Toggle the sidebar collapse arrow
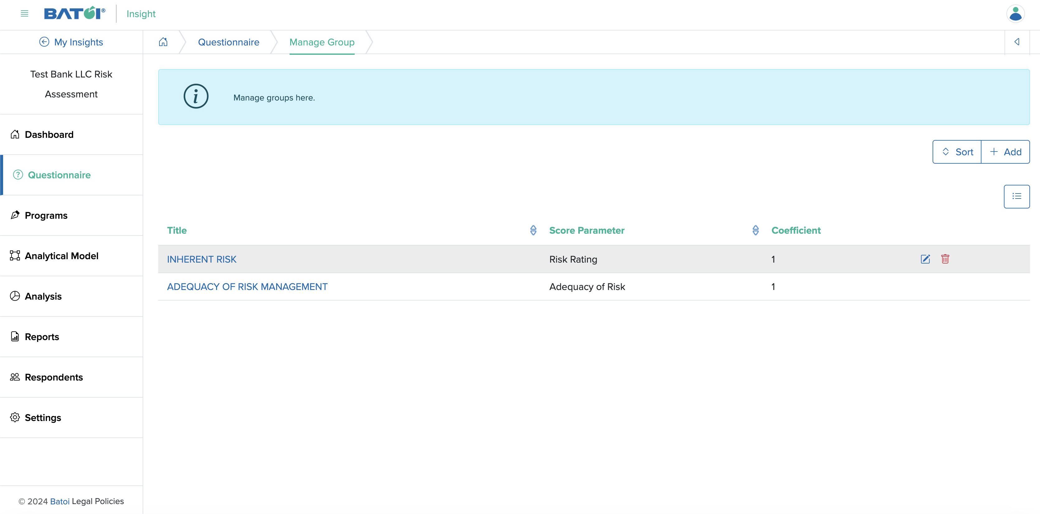 pyautogui.click(x=1017, y=42)
